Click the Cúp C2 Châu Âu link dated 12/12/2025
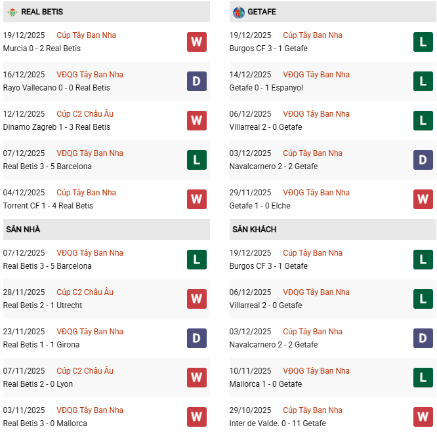 [x=85, y=114]
